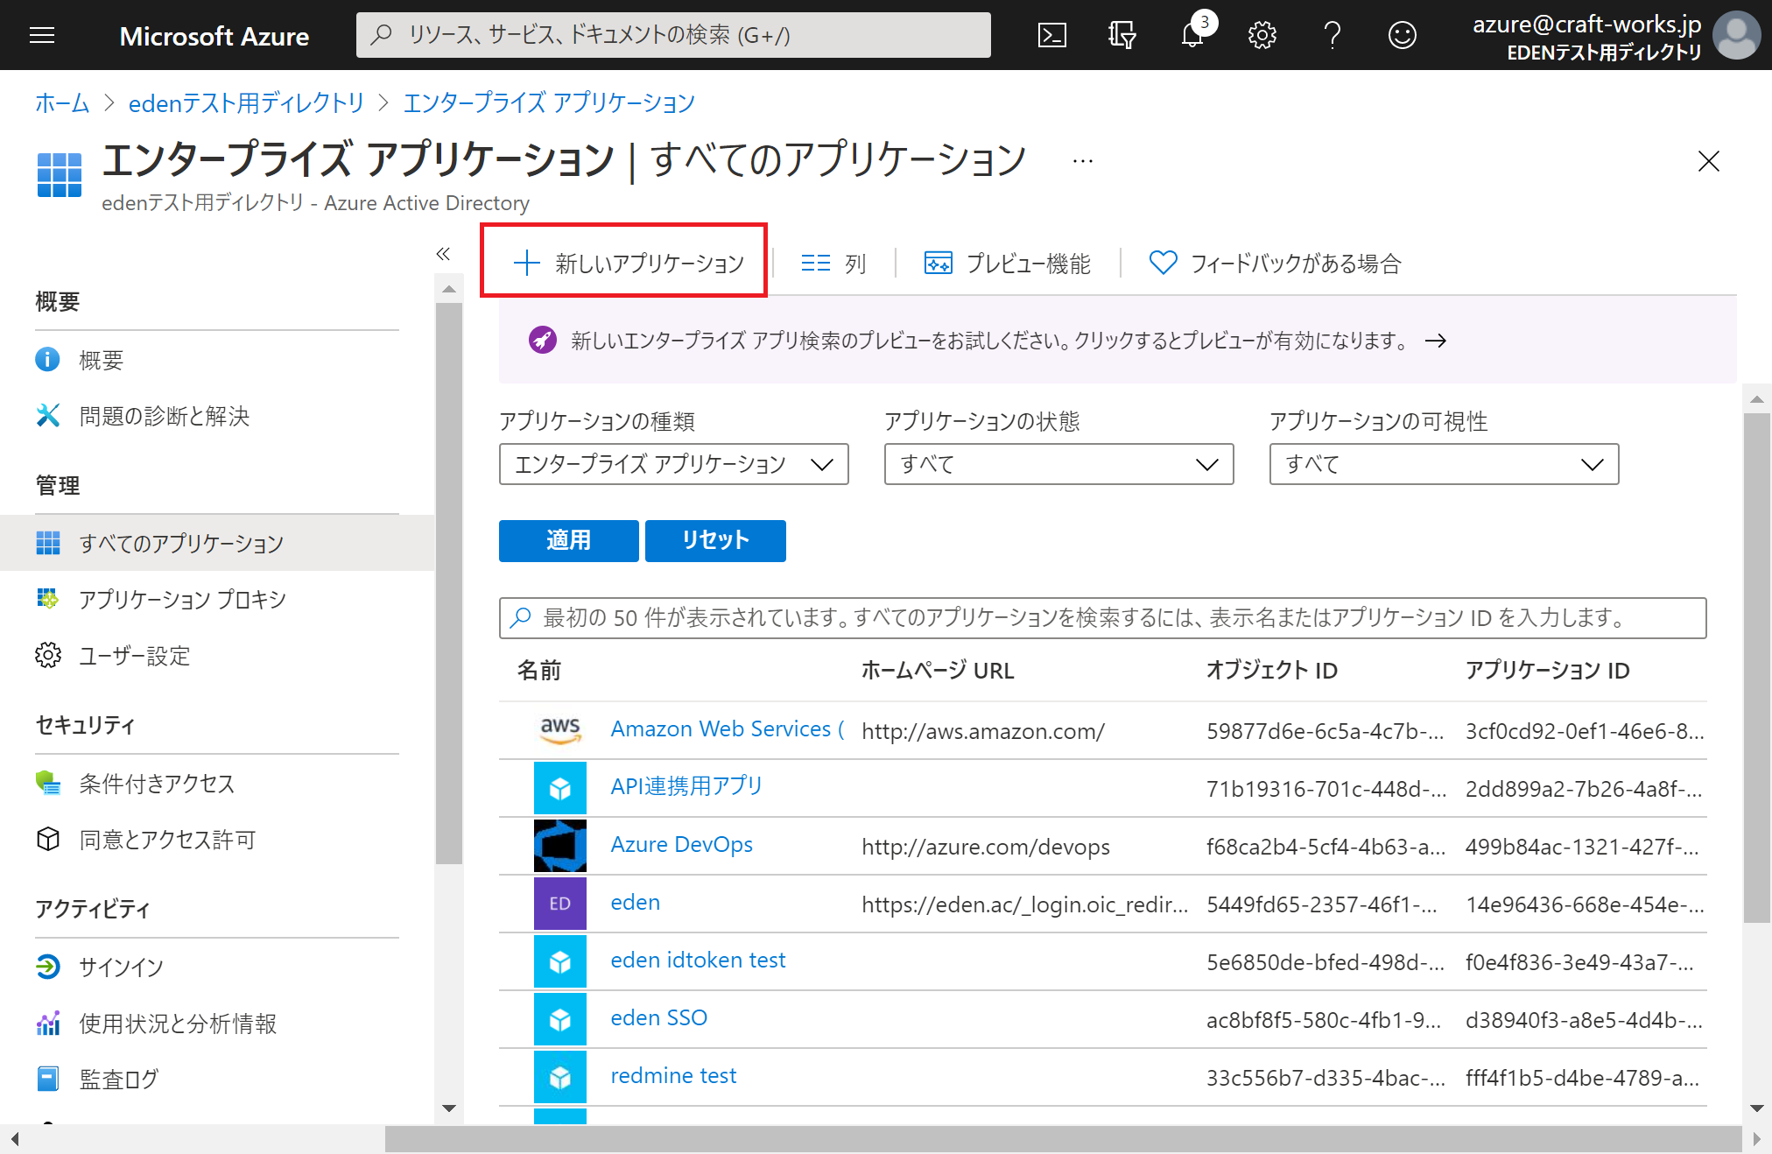Open API連携用アプリ application link
The height and width of the screenshot is (1154, 1772).
686,786
